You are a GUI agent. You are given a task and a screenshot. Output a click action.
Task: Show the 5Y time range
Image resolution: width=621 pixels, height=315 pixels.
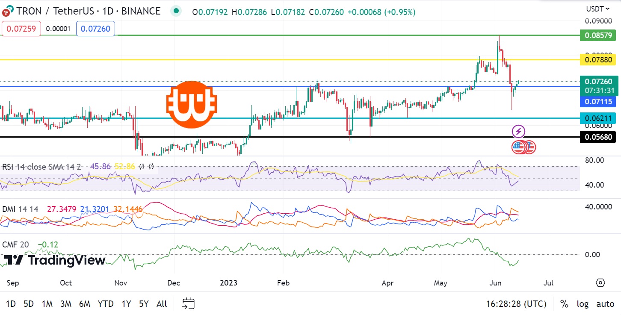coord(144,304)
